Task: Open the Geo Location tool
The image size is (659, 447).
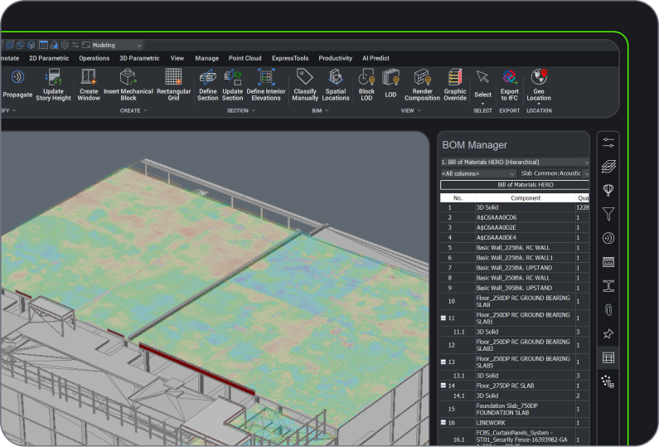Action: (539, 85)
